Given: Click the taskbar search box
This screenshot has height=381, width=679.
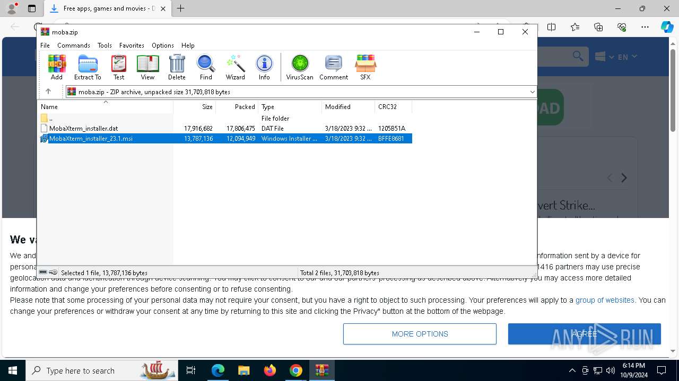Looking at the screenshot, I should tap(103, 370).
